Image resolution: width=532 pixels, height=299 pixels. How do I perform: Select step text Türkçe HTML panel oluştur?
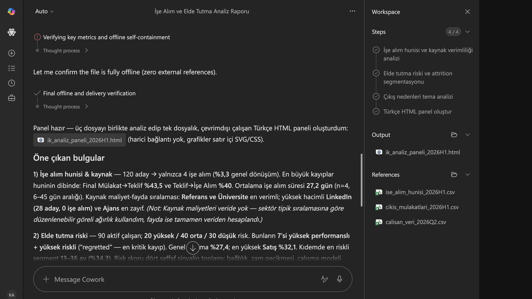pos(417,111)
